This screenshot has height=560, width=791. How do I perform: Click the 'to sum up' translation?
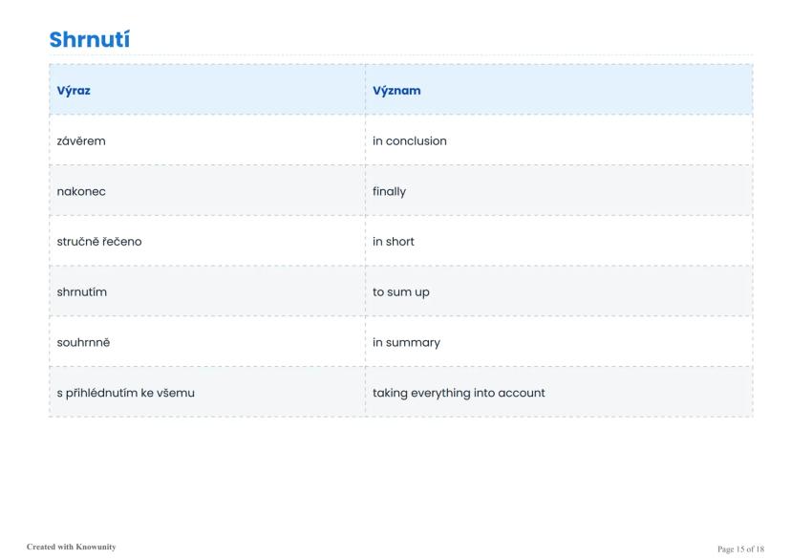click(401, 291)
